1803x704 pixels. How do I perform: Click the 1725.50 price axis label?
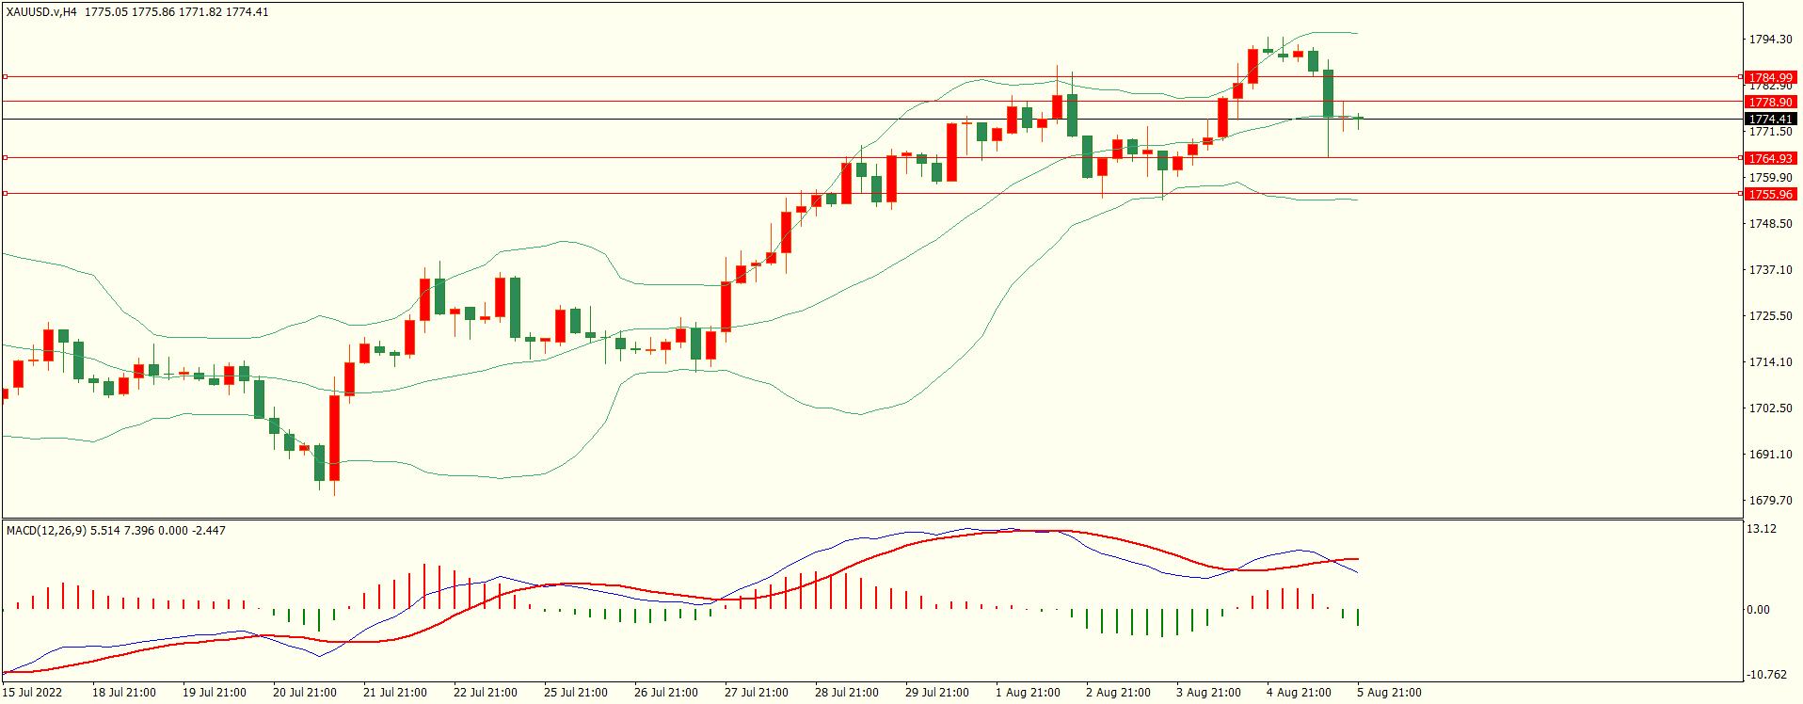1770,316
